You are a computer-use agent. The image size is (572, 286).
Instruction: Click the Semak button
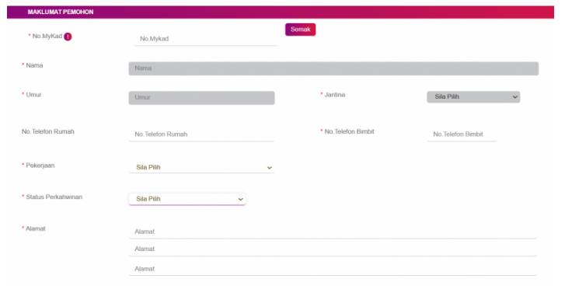300,30
